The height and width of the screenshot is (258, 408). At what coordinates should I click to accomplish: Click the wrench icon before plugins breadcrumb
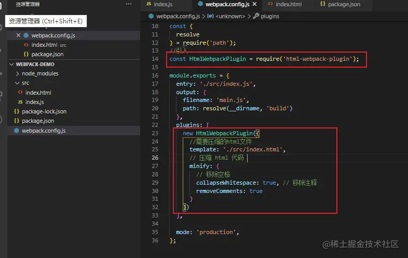tap(256, 16)
